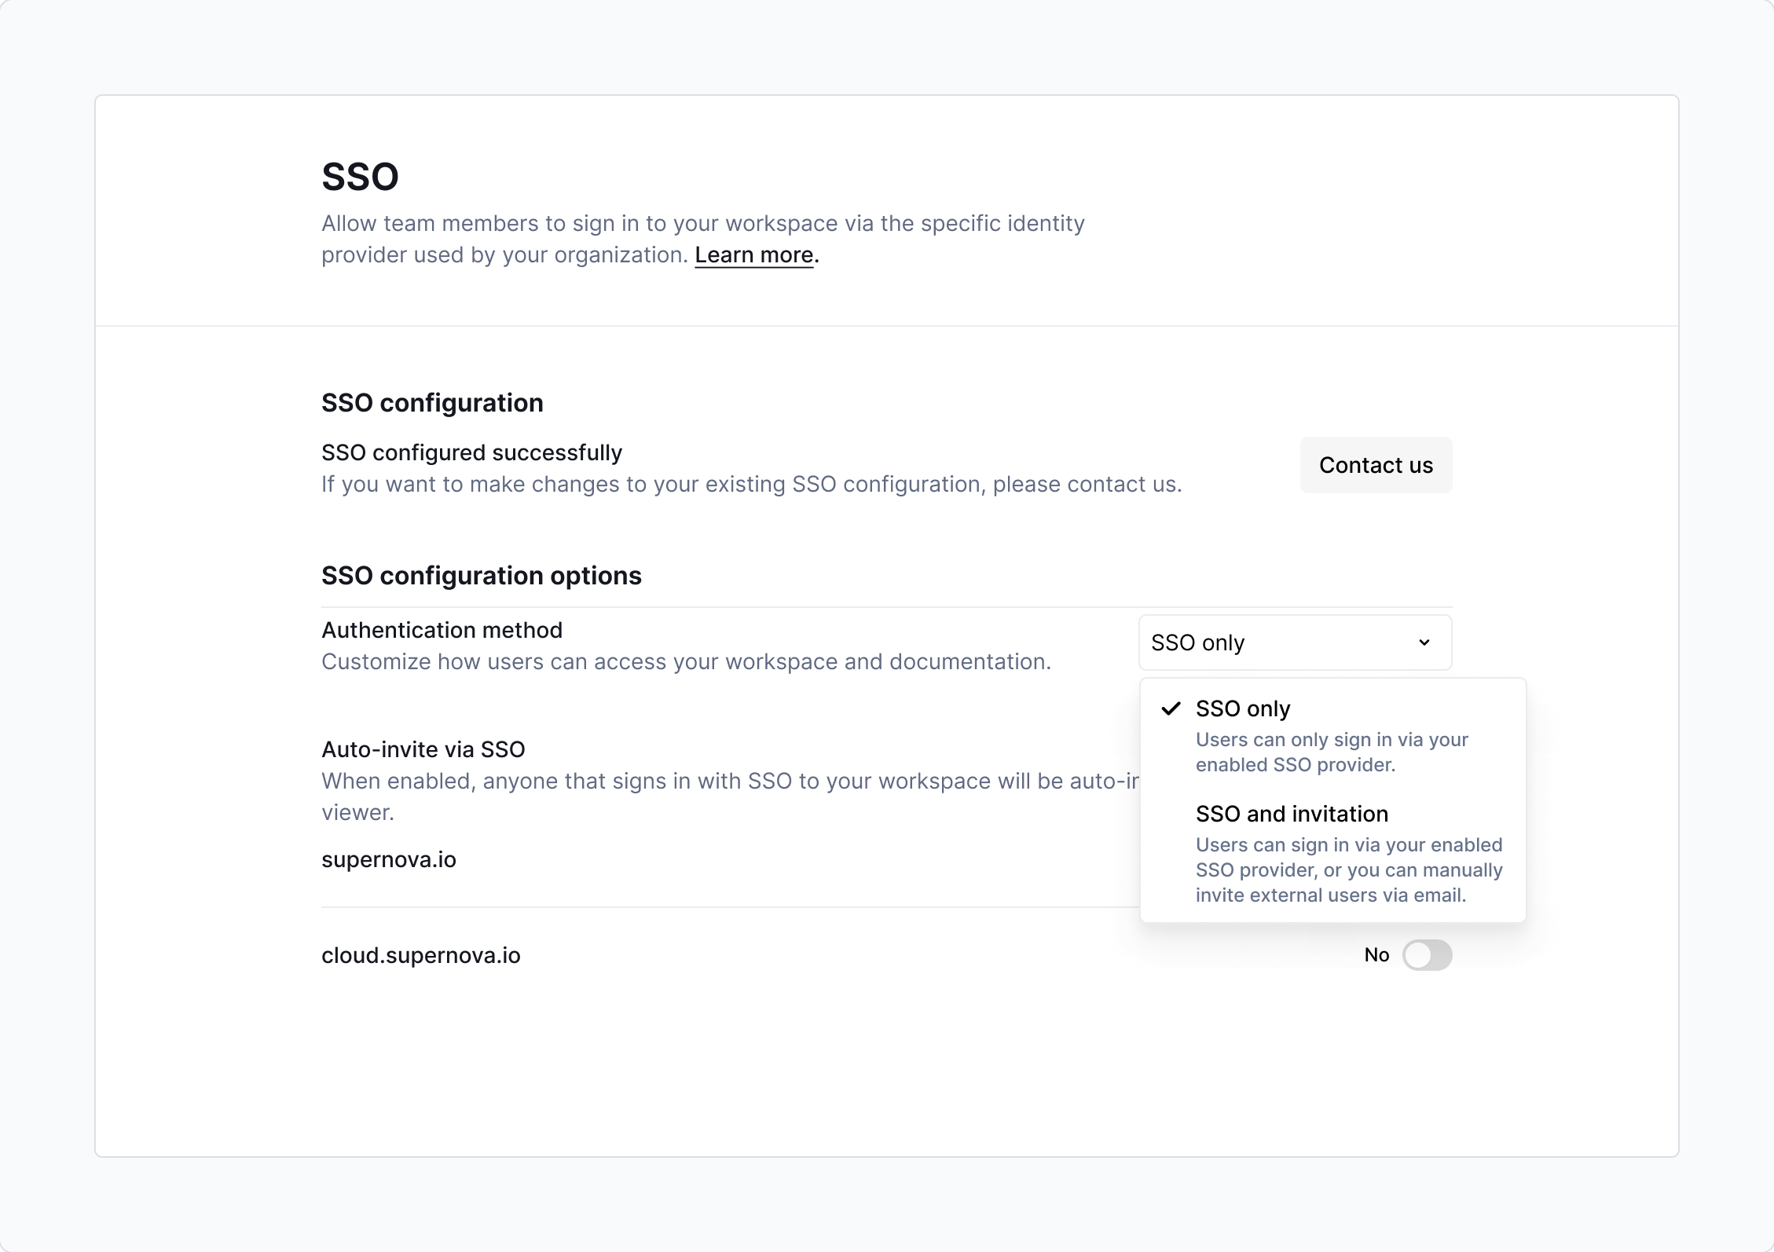Select "SSO and invitation" from the dropdown menu
Image resolution: width=1774 pixels, height=1252 pixels.
[x=1291, y=814]
